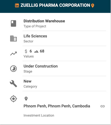Click Phnom Penh, Phnom Penh, Cambodia location
The width and height of the screenshot is (111, 125).
(x=57, y=106)
